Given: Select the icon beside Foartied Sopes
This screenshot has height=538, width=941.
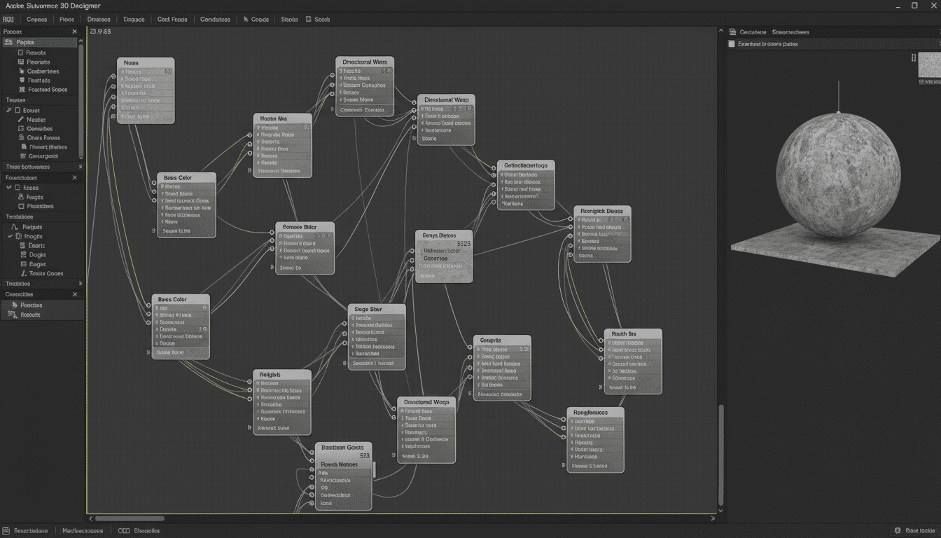Looking at the screenshot, I should [22, 90].
